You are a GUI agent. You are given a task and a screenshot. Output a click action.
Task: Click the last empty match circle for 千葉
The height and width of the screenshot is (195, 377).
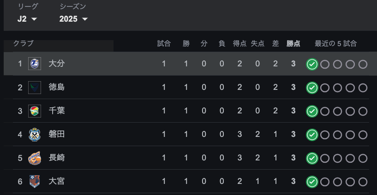click(x=363, y=112)
